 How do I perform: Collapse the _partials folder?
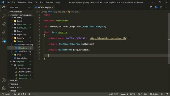coord(21,65)
